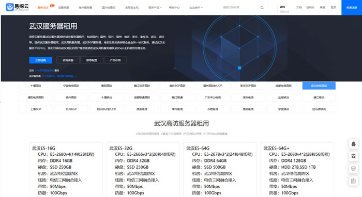The width and height of the screenshot is (362, 197).
Task: Select the 枣庄BGP高防 tab
Action: [248, 86]
